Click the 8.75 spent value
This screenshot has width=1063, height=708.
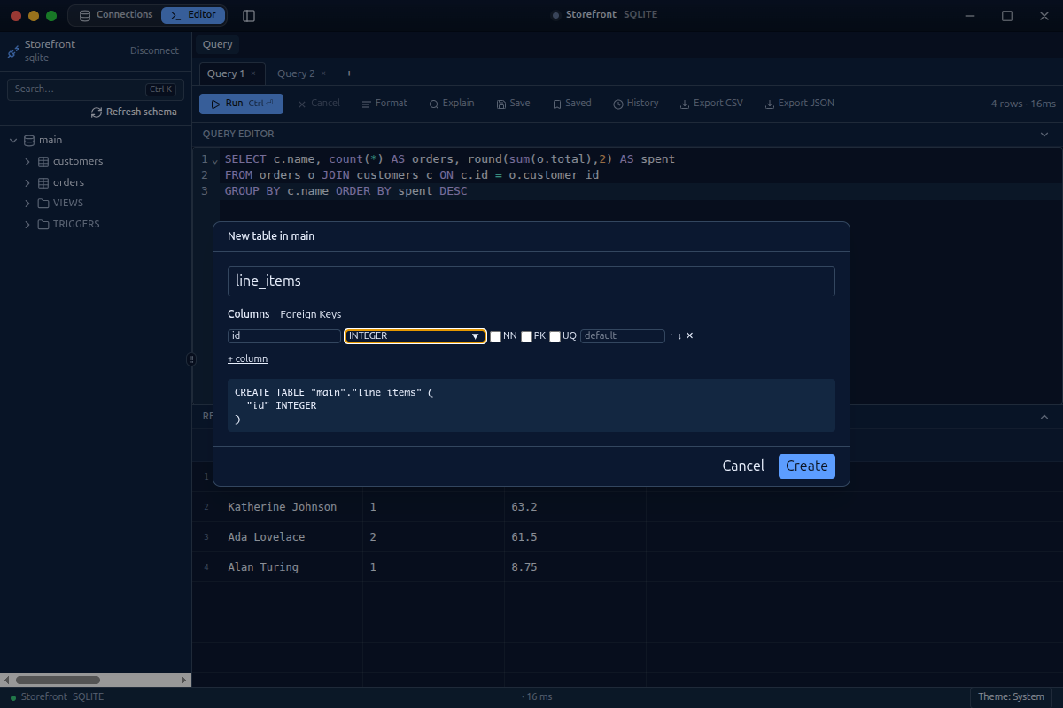tap(524, 567)
